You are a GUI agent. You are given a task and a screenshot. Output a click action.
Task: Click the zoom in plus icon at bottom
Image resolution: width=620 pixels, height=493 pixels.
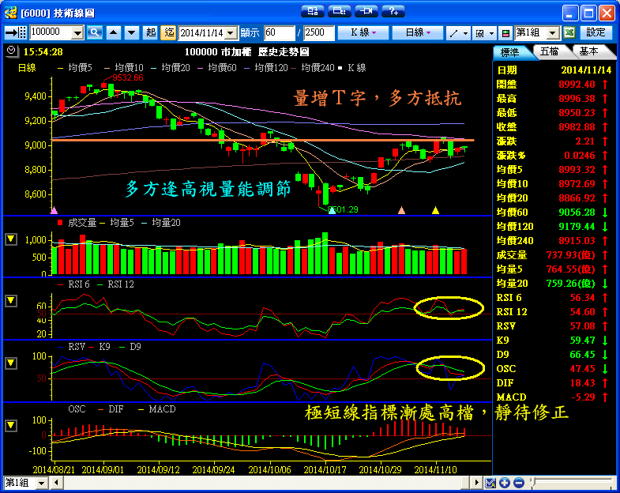pyautogui.click(x=505, y=483)
